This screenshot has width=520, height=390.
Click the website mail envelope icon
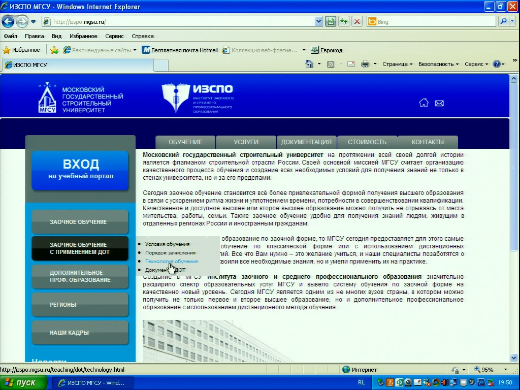439,104
